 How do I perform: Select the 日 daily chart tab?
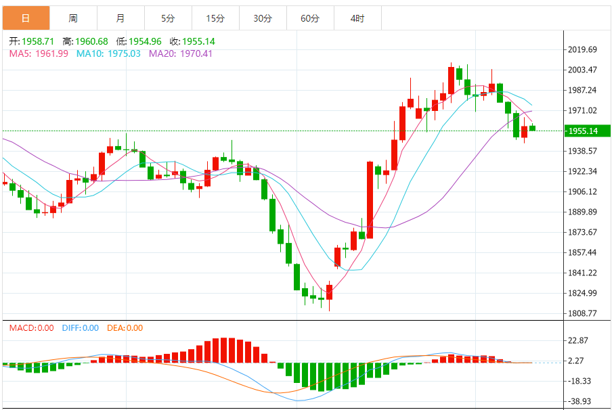26,18
